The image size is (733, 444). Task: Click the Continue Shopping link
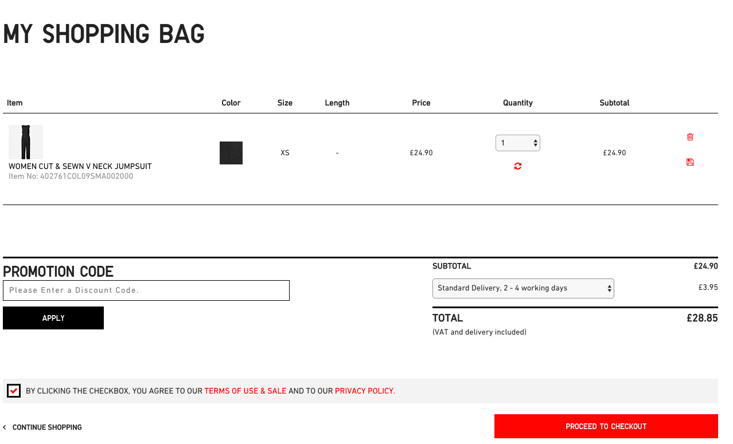pyautogui.click(x=47, y=427)
